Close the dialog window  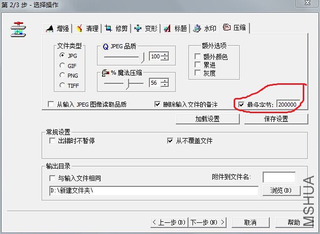[x=307, y=3]
